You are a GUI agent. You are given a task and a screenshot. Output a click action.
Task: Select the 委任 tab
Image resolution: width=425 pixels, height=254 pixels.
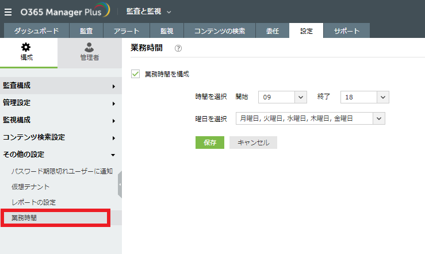tap(272, 30)
